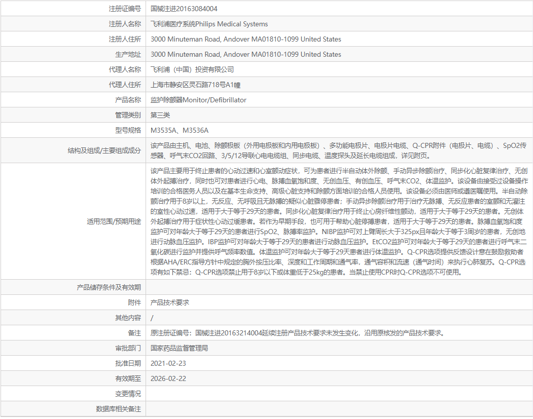Select the 其他内容 label
The image size is (533, 419).
click(128, 318)
